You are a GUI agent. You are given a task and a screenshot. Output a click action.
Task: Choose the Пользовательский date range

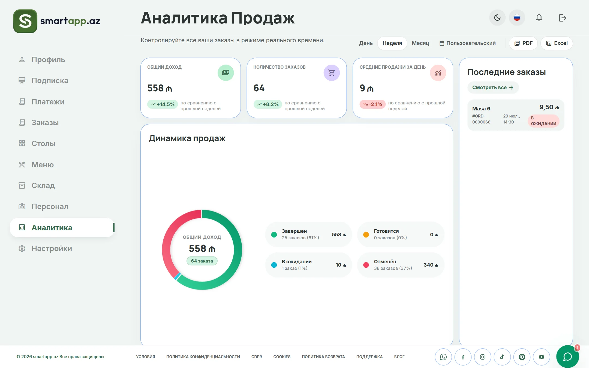coord(468,43)
